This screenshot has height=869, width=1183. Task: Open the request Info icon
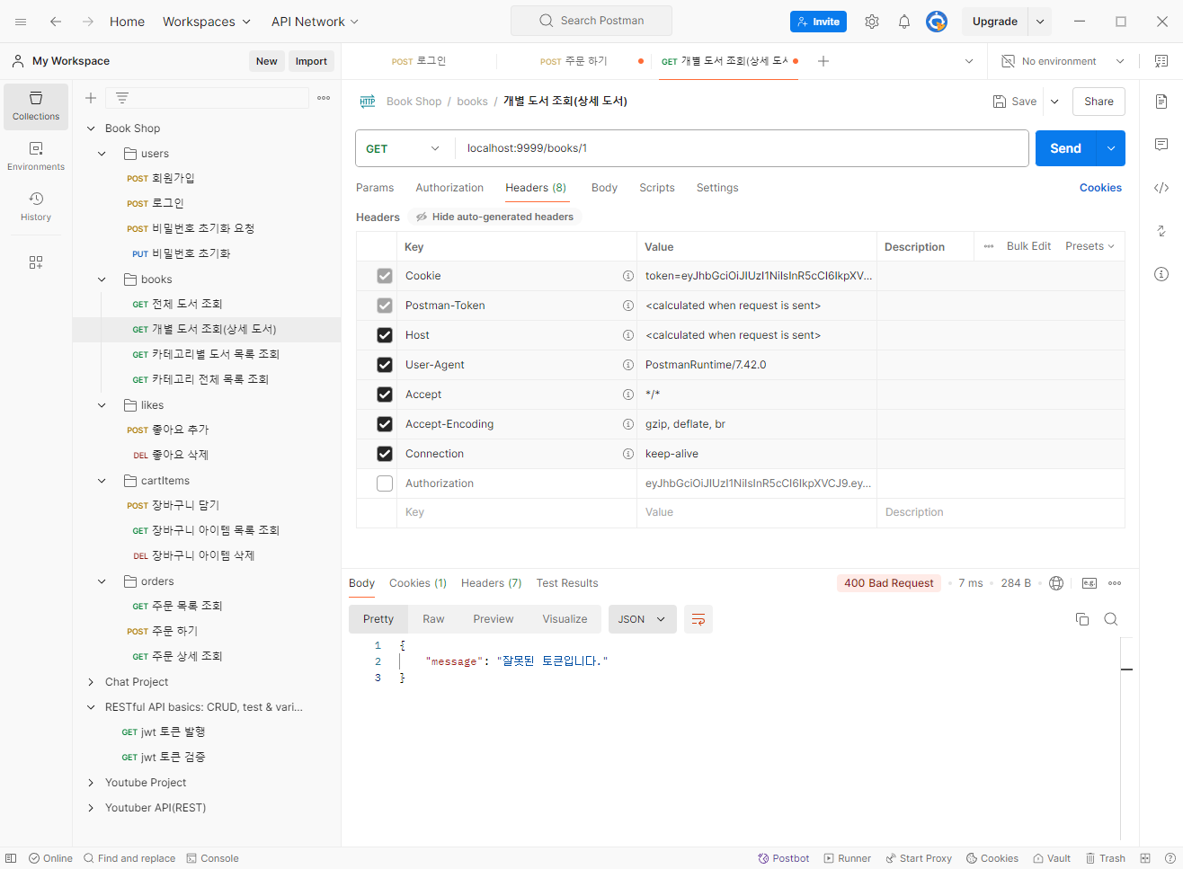pos(1161,274)
